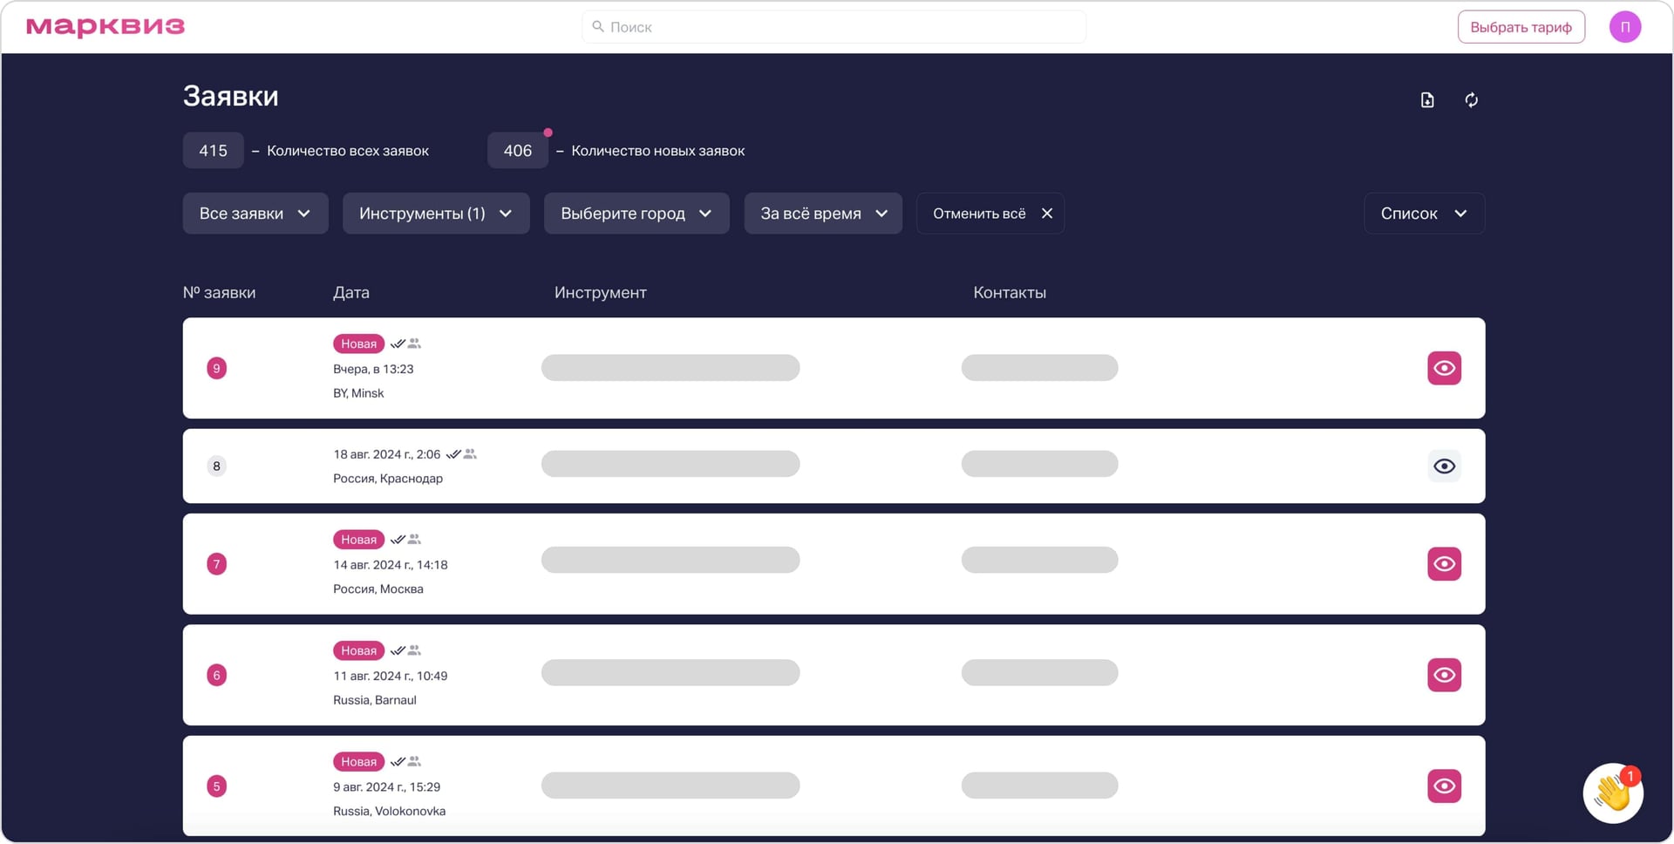Open the Выберите город selector
This screenshot has width=1674, height=844.
(x=636, y=213)
